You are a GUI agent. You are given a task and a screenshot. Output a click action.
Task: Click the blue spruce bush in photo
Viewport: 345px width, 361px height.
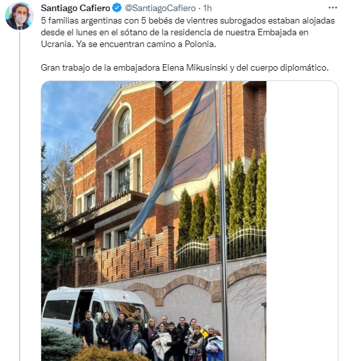pos(60,343)
